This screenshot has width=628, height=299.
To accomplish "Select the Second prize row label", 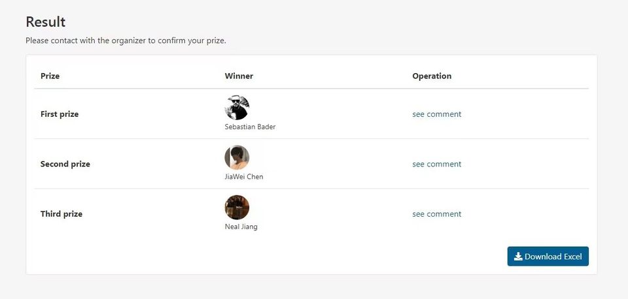I will point(65,164).
